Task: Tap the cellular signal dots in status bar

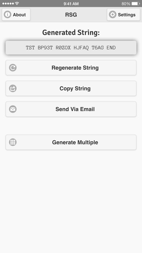Action: (8, 3)
